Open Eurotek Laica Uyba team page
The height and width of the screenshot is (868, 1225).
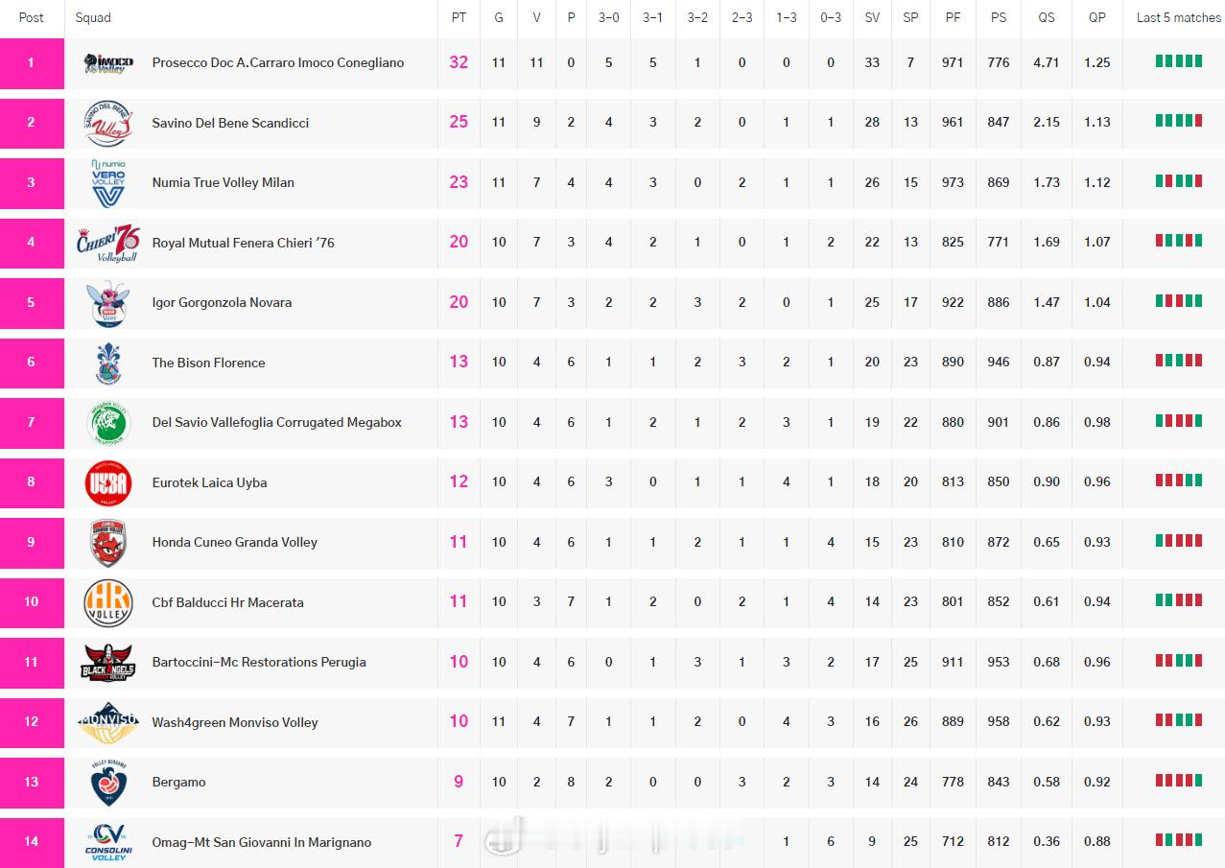point(209,482)
